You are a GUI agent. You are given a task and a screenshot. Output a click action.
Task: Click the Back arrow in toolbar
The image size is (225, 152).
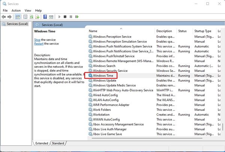4,17
